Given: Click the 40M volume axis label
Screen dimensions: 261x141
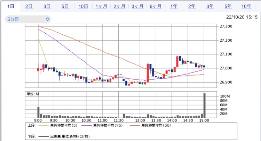Looking at the screenshot, I should coord(223,109).
